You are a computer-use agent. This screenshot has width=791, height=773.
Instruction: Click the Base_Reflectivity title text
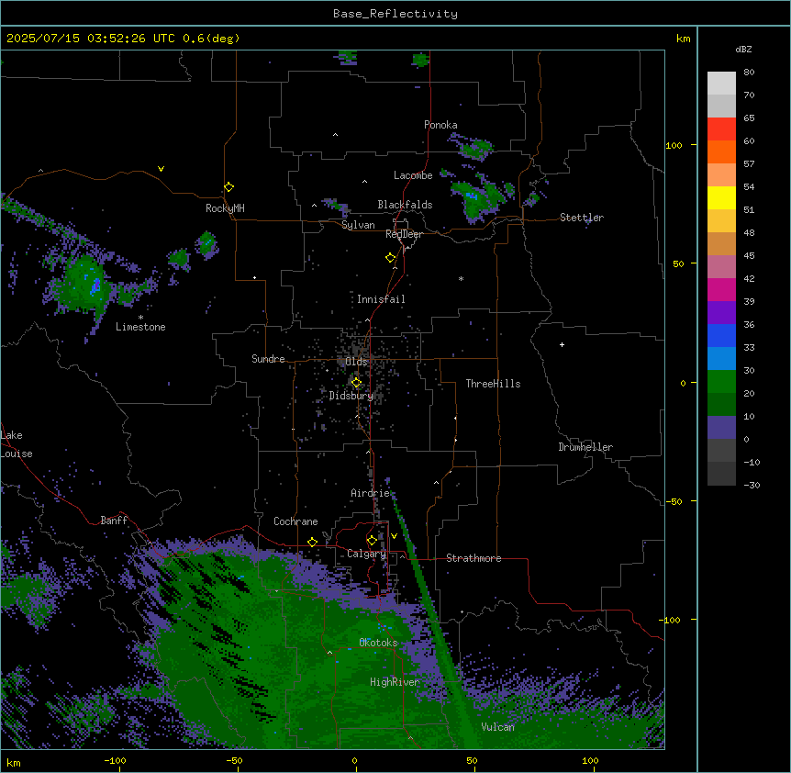click(395, 14)
